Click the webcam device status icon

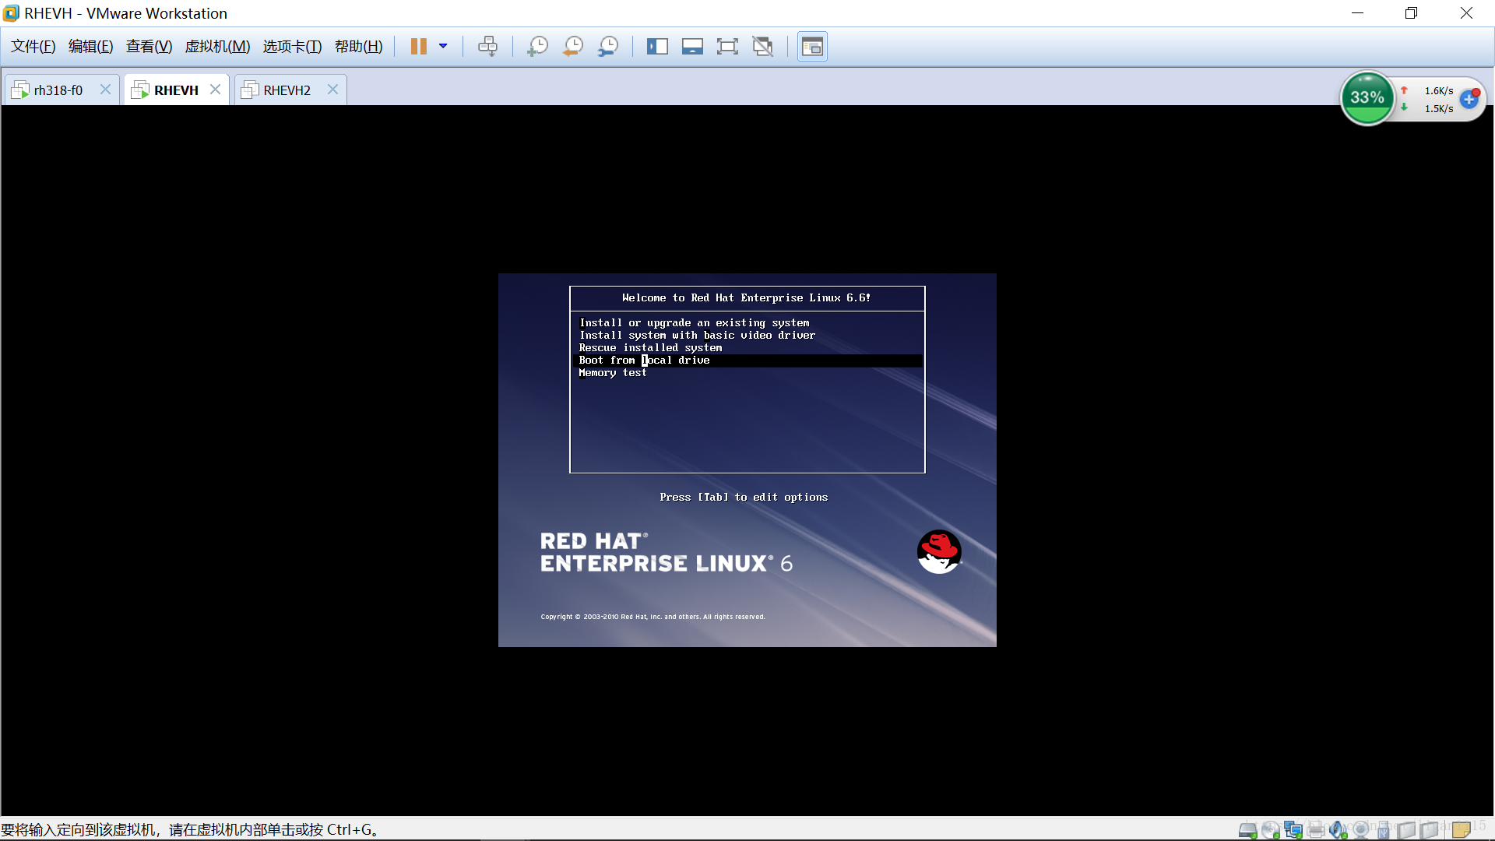1361,830
